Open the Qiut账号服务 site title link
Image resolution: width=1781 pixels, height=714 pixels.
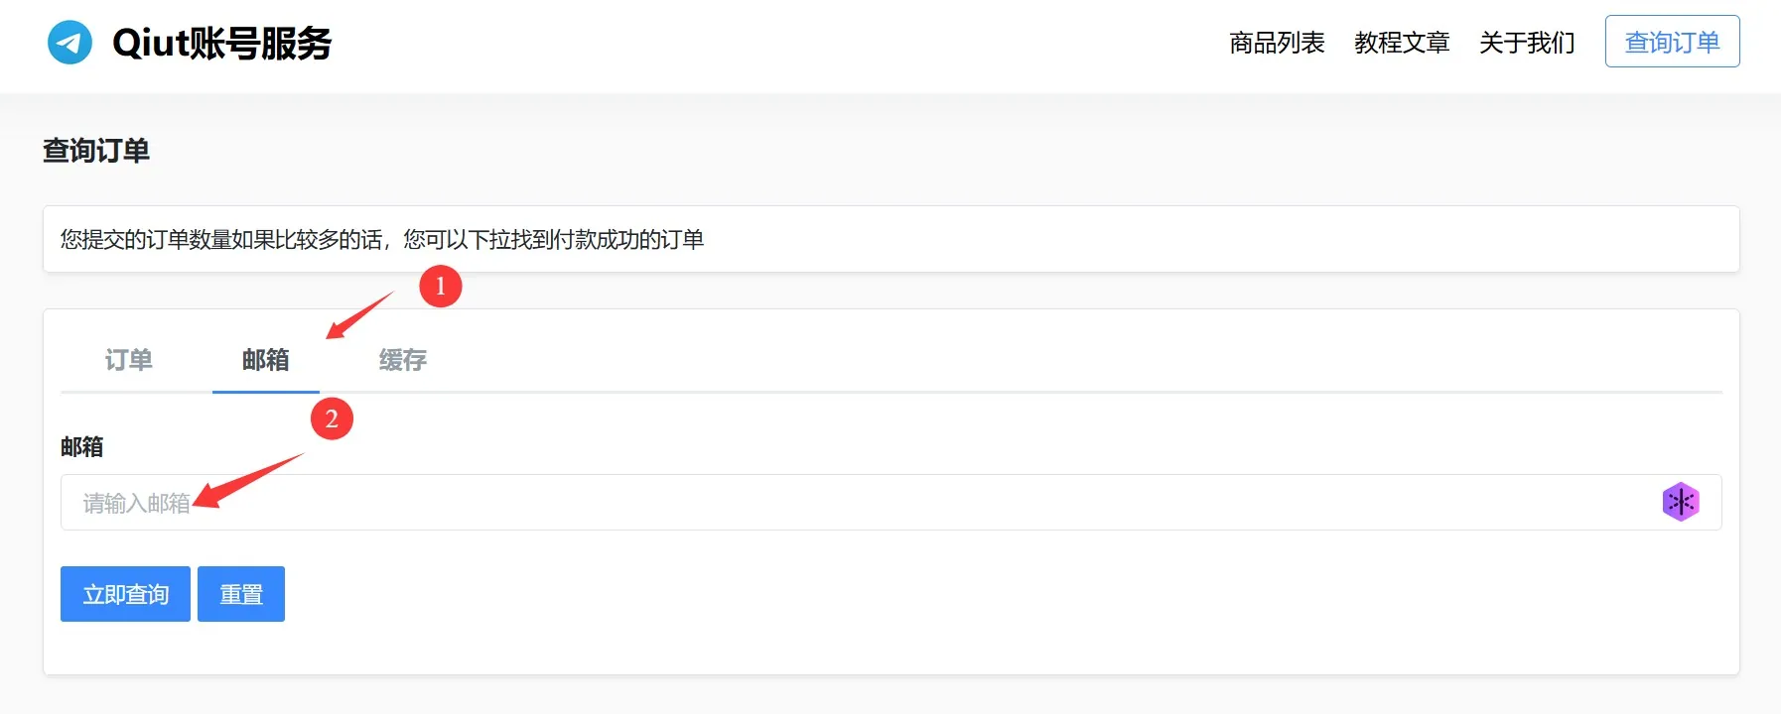(x=221, y=43)
